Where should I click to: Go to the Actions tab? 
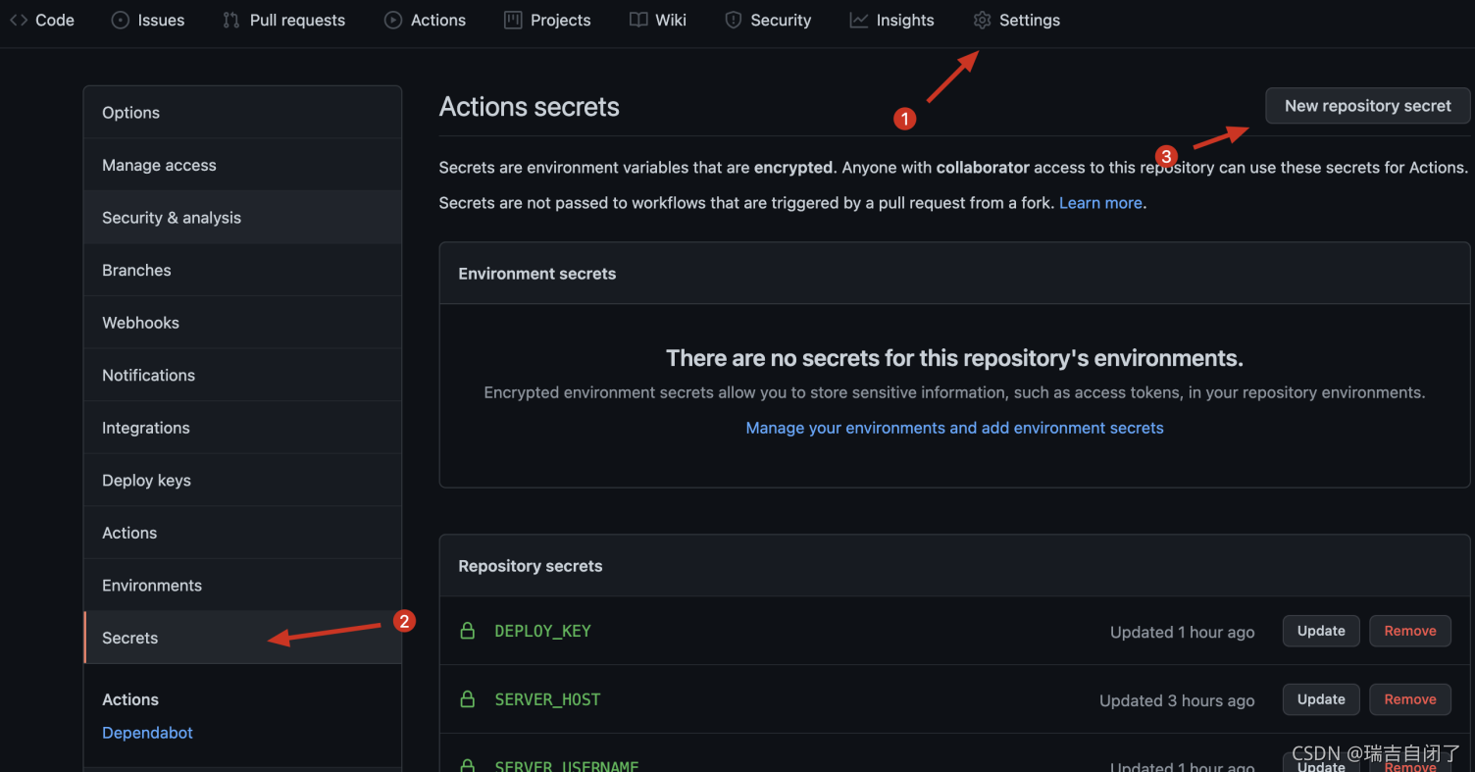pos(426,20)
